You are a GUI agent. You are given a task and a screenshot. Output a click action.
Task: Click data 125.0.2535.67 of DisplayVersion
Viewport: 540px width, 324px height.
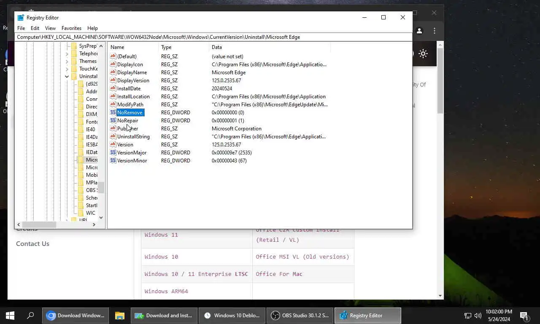[226, 81]
